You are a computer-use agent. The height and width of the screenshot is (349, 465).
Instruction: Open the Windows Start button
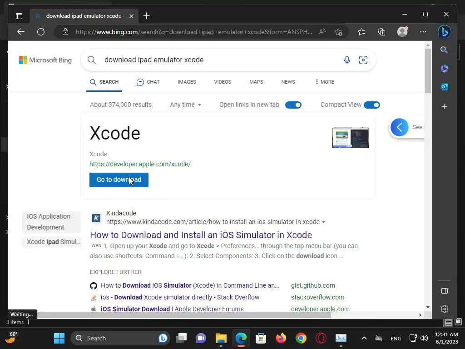59,338
